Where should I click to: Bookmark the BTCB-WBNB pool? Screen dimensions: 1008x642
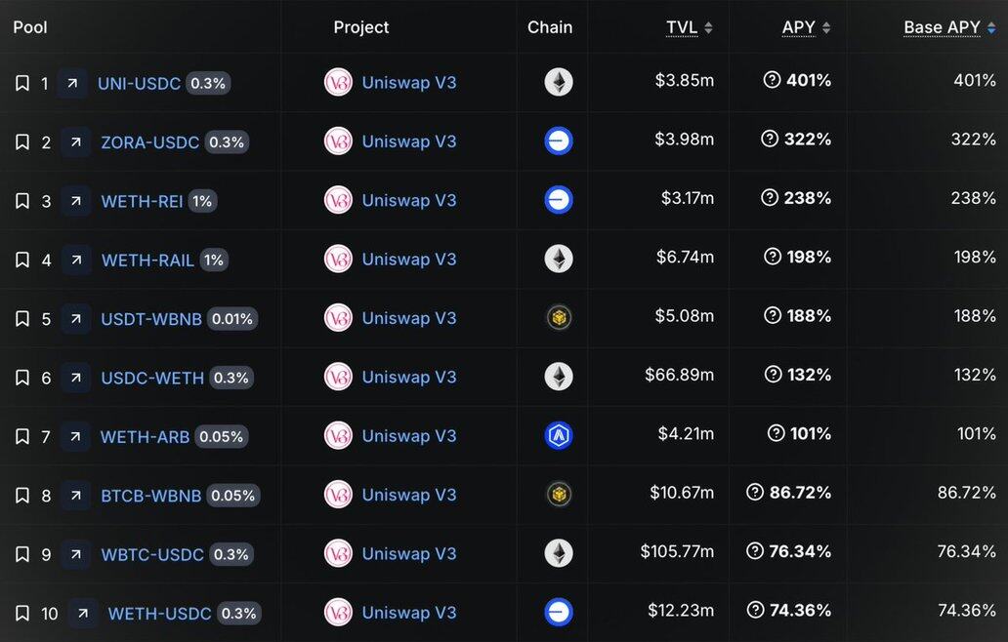click(21, 496)
